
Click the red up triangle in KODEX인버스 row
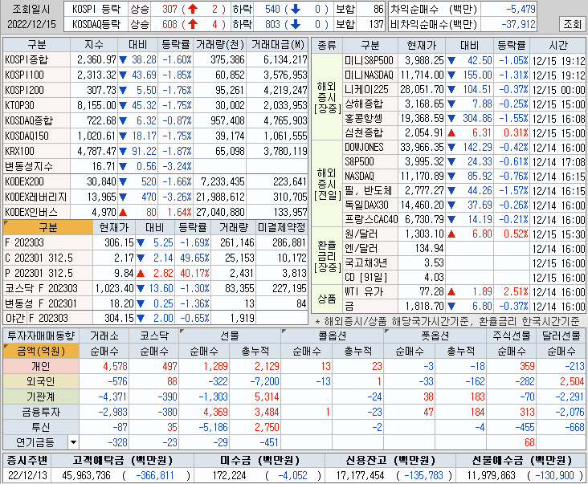coord(123,213)
